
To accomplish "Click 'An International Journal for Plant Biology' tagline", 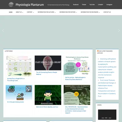I will (x=59, y=5).
